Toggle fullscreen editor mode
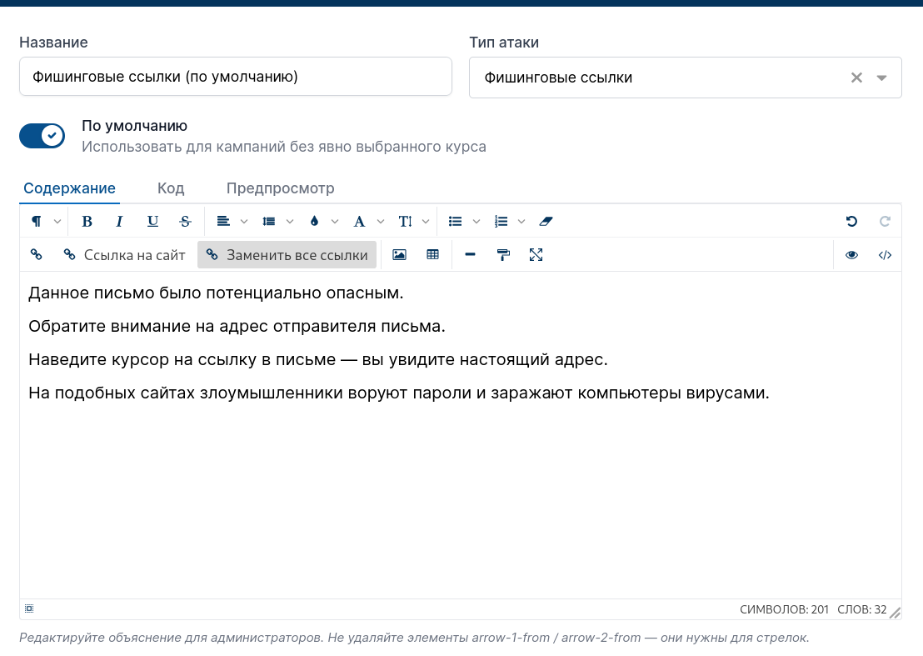Viewport: 923px width, 656px height. tap(536, 254)
